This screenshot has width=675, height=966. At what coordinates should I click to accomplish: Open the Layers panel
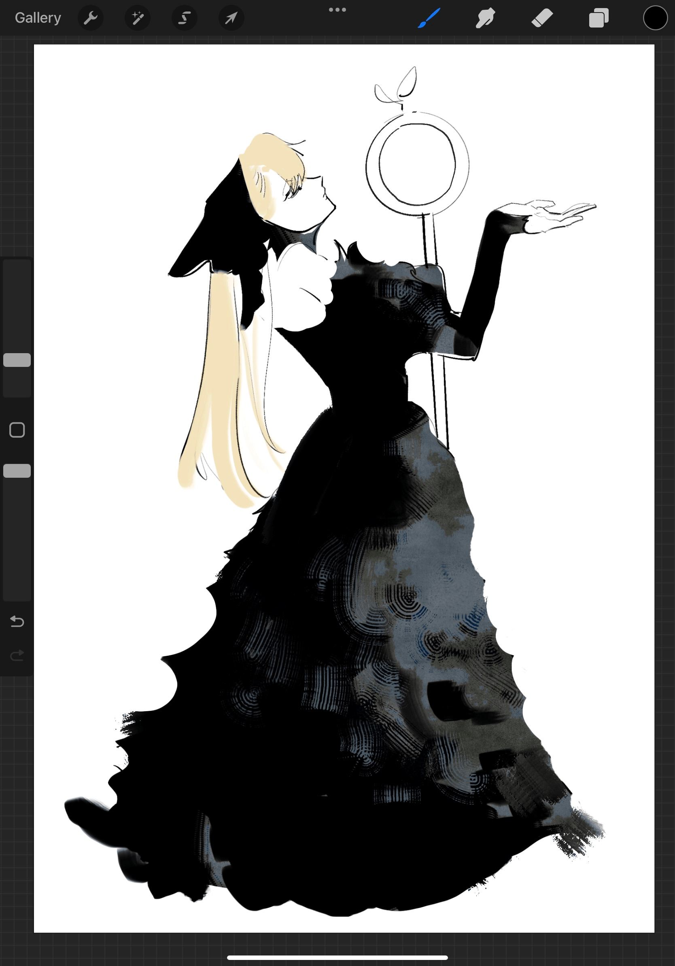[599, 18]
